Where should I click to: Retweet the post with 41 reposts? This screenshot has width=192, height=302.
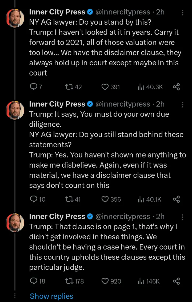click(x=69, y=199)
